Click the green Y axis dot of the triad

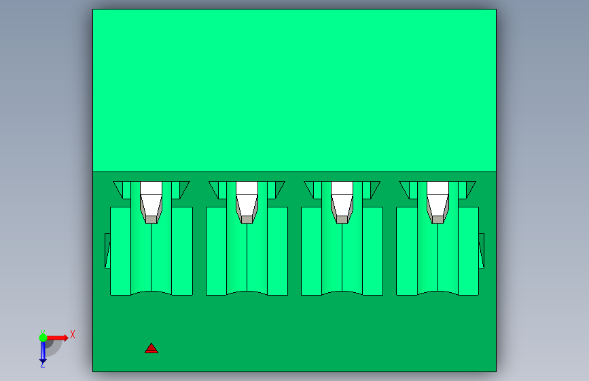43,338
